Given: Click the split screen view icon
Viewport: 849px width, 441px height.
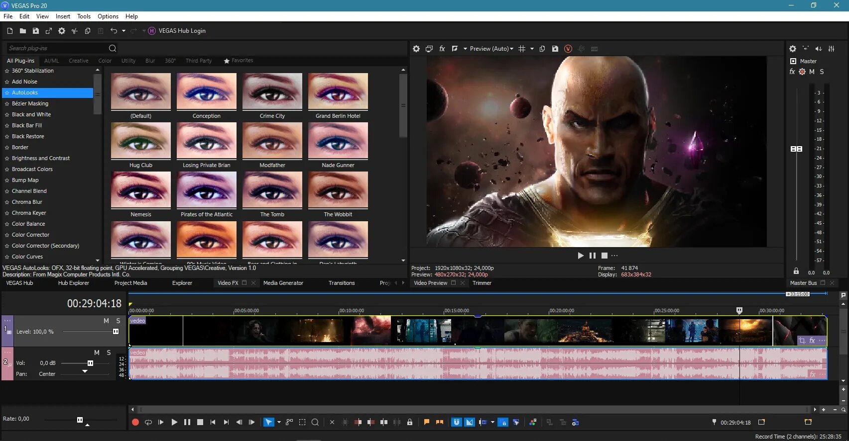Looking at the screenshot, I should click(455, 49).
